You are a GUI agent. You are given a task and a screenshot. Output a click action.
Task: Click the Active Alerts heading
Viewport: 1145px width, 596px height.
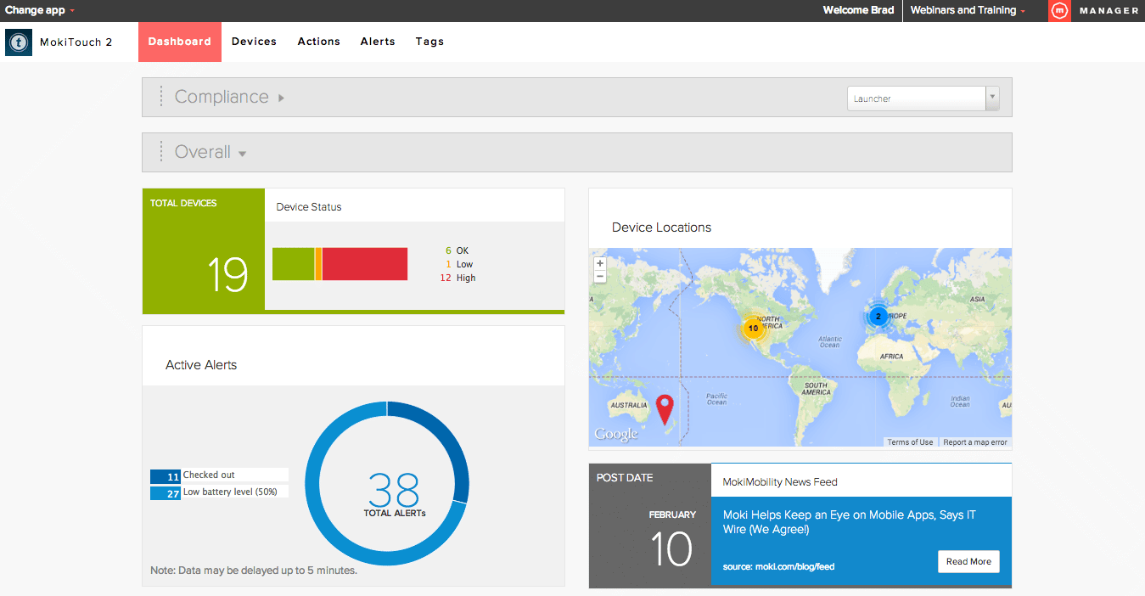[201, 365]
